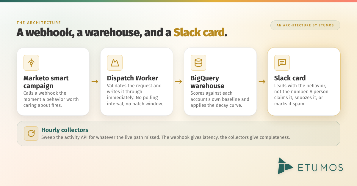The height and width of the screenshot is (186, 357).
Task: Click the "An architecture by Etumos" badge
Action: tap(305, 25)
